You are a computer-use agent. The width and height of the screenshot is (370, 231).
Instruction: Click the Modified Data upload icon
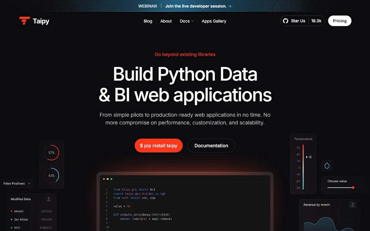(48, 199)
